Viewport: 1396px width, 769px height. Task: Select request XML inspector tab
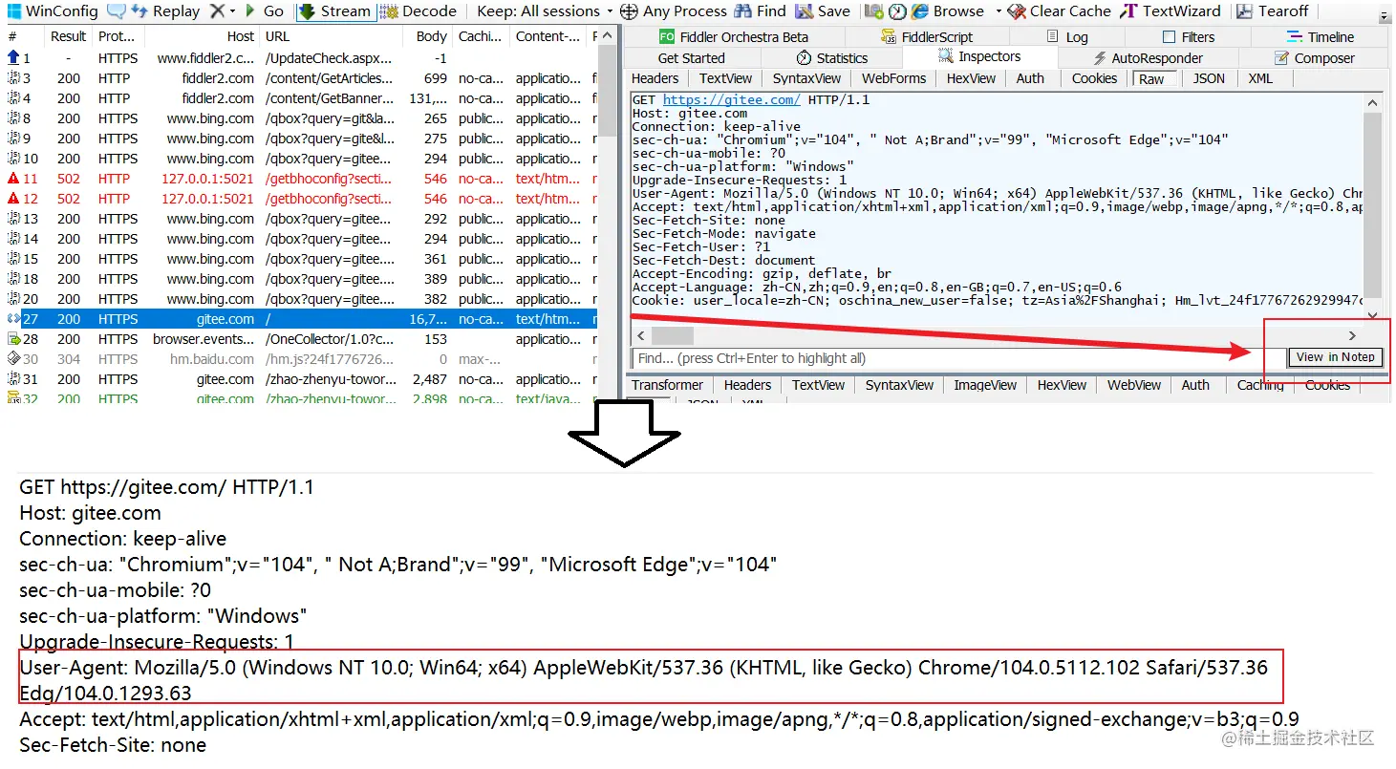pos(1260,78)
